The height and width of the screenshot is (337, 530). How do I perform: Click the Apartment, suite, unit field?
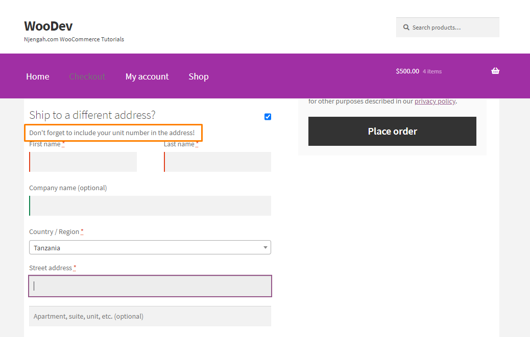(x=150, y=316)
